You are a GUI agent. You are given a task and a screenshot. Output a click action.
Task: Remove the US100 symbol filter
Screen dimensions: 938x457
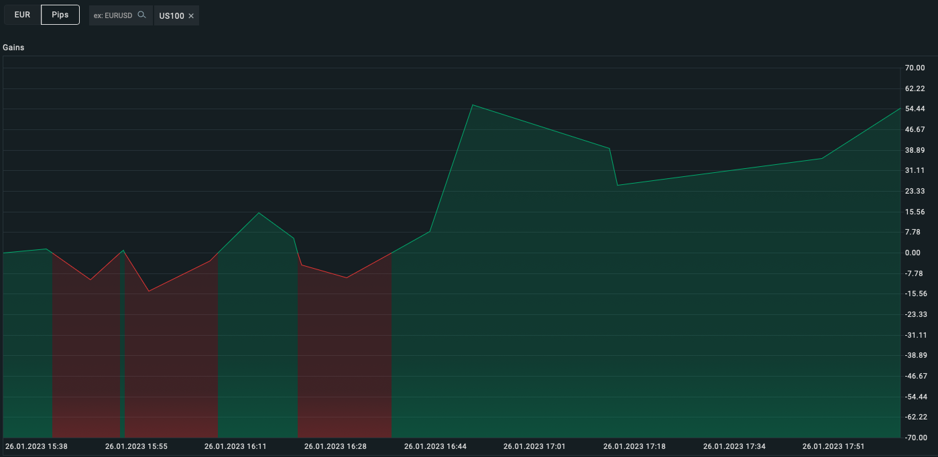(x=191, y=15)
